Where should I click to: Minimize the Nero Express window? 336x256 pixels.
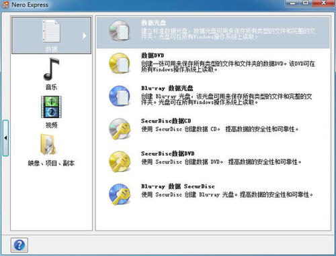click(x=292, y=3)
